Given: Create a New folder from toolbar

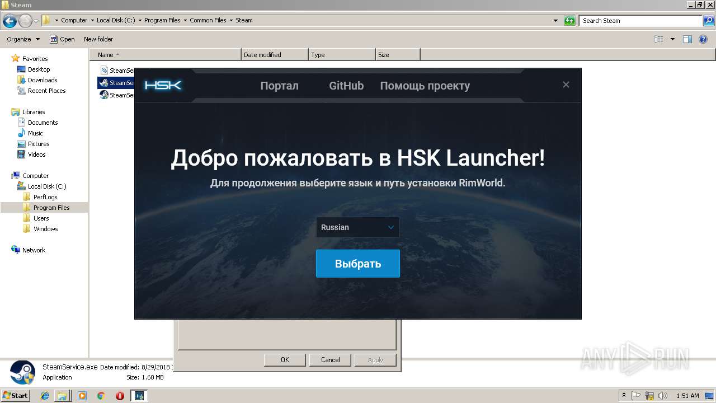Looking at the screenshot, I should coord(98,39).
